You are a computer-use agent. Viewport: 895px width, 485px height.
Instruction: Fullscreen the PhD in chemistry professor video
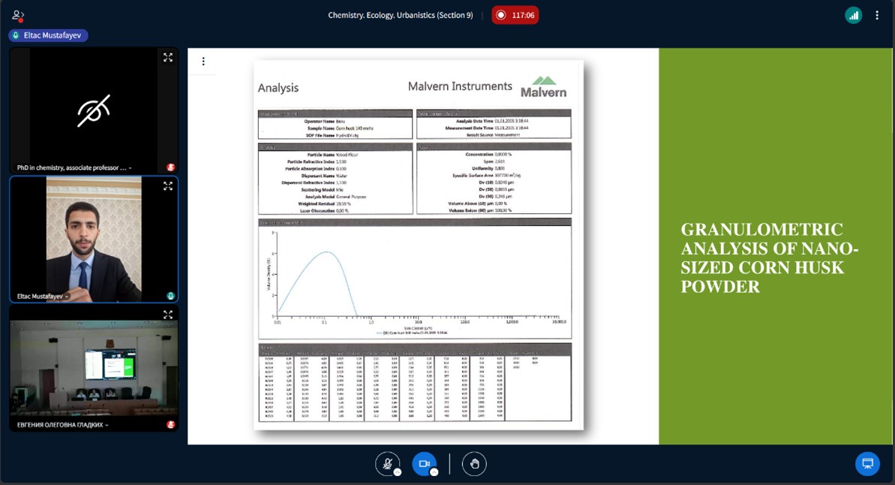[168, 57]
